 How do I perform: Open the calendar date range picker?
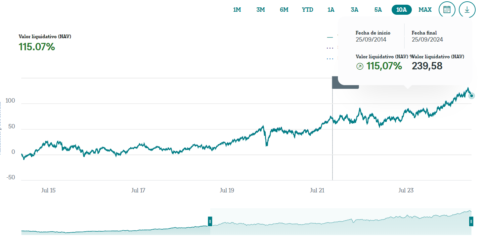(x=447, y=10)
